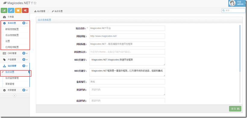Click the red cogs shortcut button
The image size is (247, 118).
(25, 10)
